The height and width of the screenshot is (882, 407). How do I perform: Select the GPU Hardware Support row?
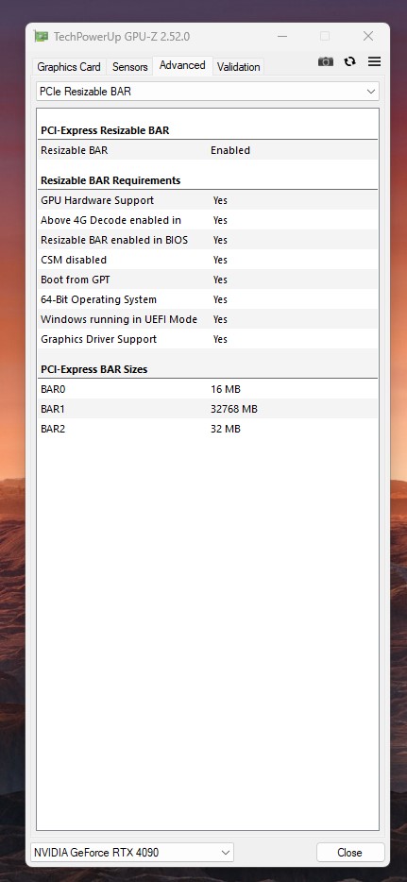pyautogui.click(x=208, y=200)
